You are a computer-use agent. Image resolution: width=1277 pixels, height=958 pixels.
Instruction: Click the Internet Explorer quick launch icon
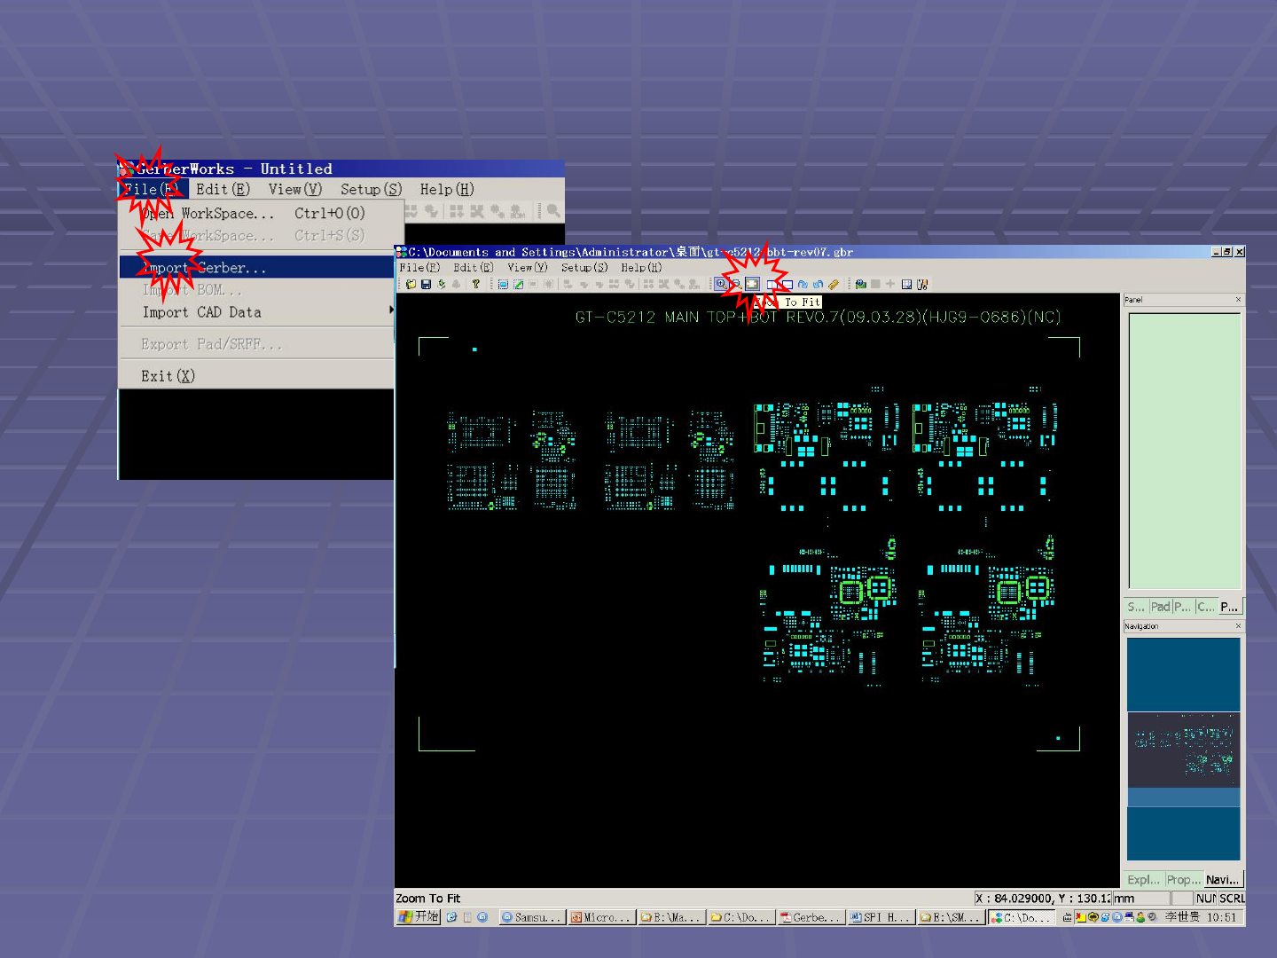[x=451, y=917]
